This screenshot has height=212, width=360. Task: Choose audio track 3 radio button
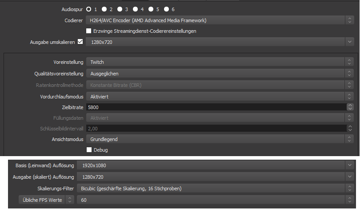tap(120, 9)
